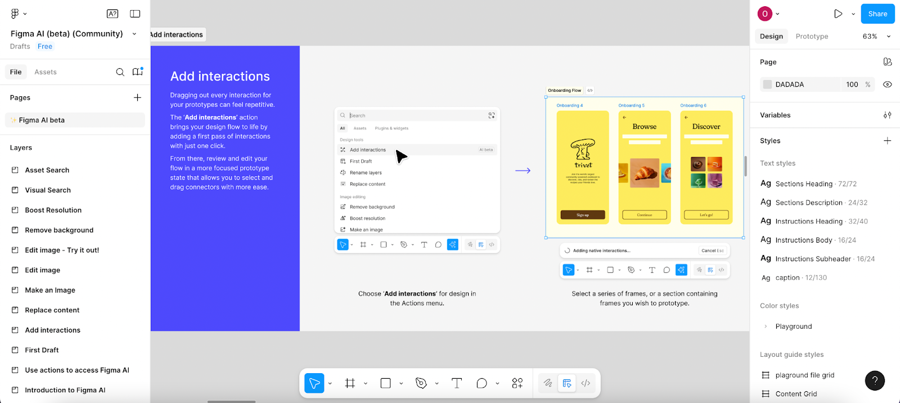The height and width of the screenshot is (403, 900).
Task: Expand the Playground color styles folder
Action: [766, 326]
